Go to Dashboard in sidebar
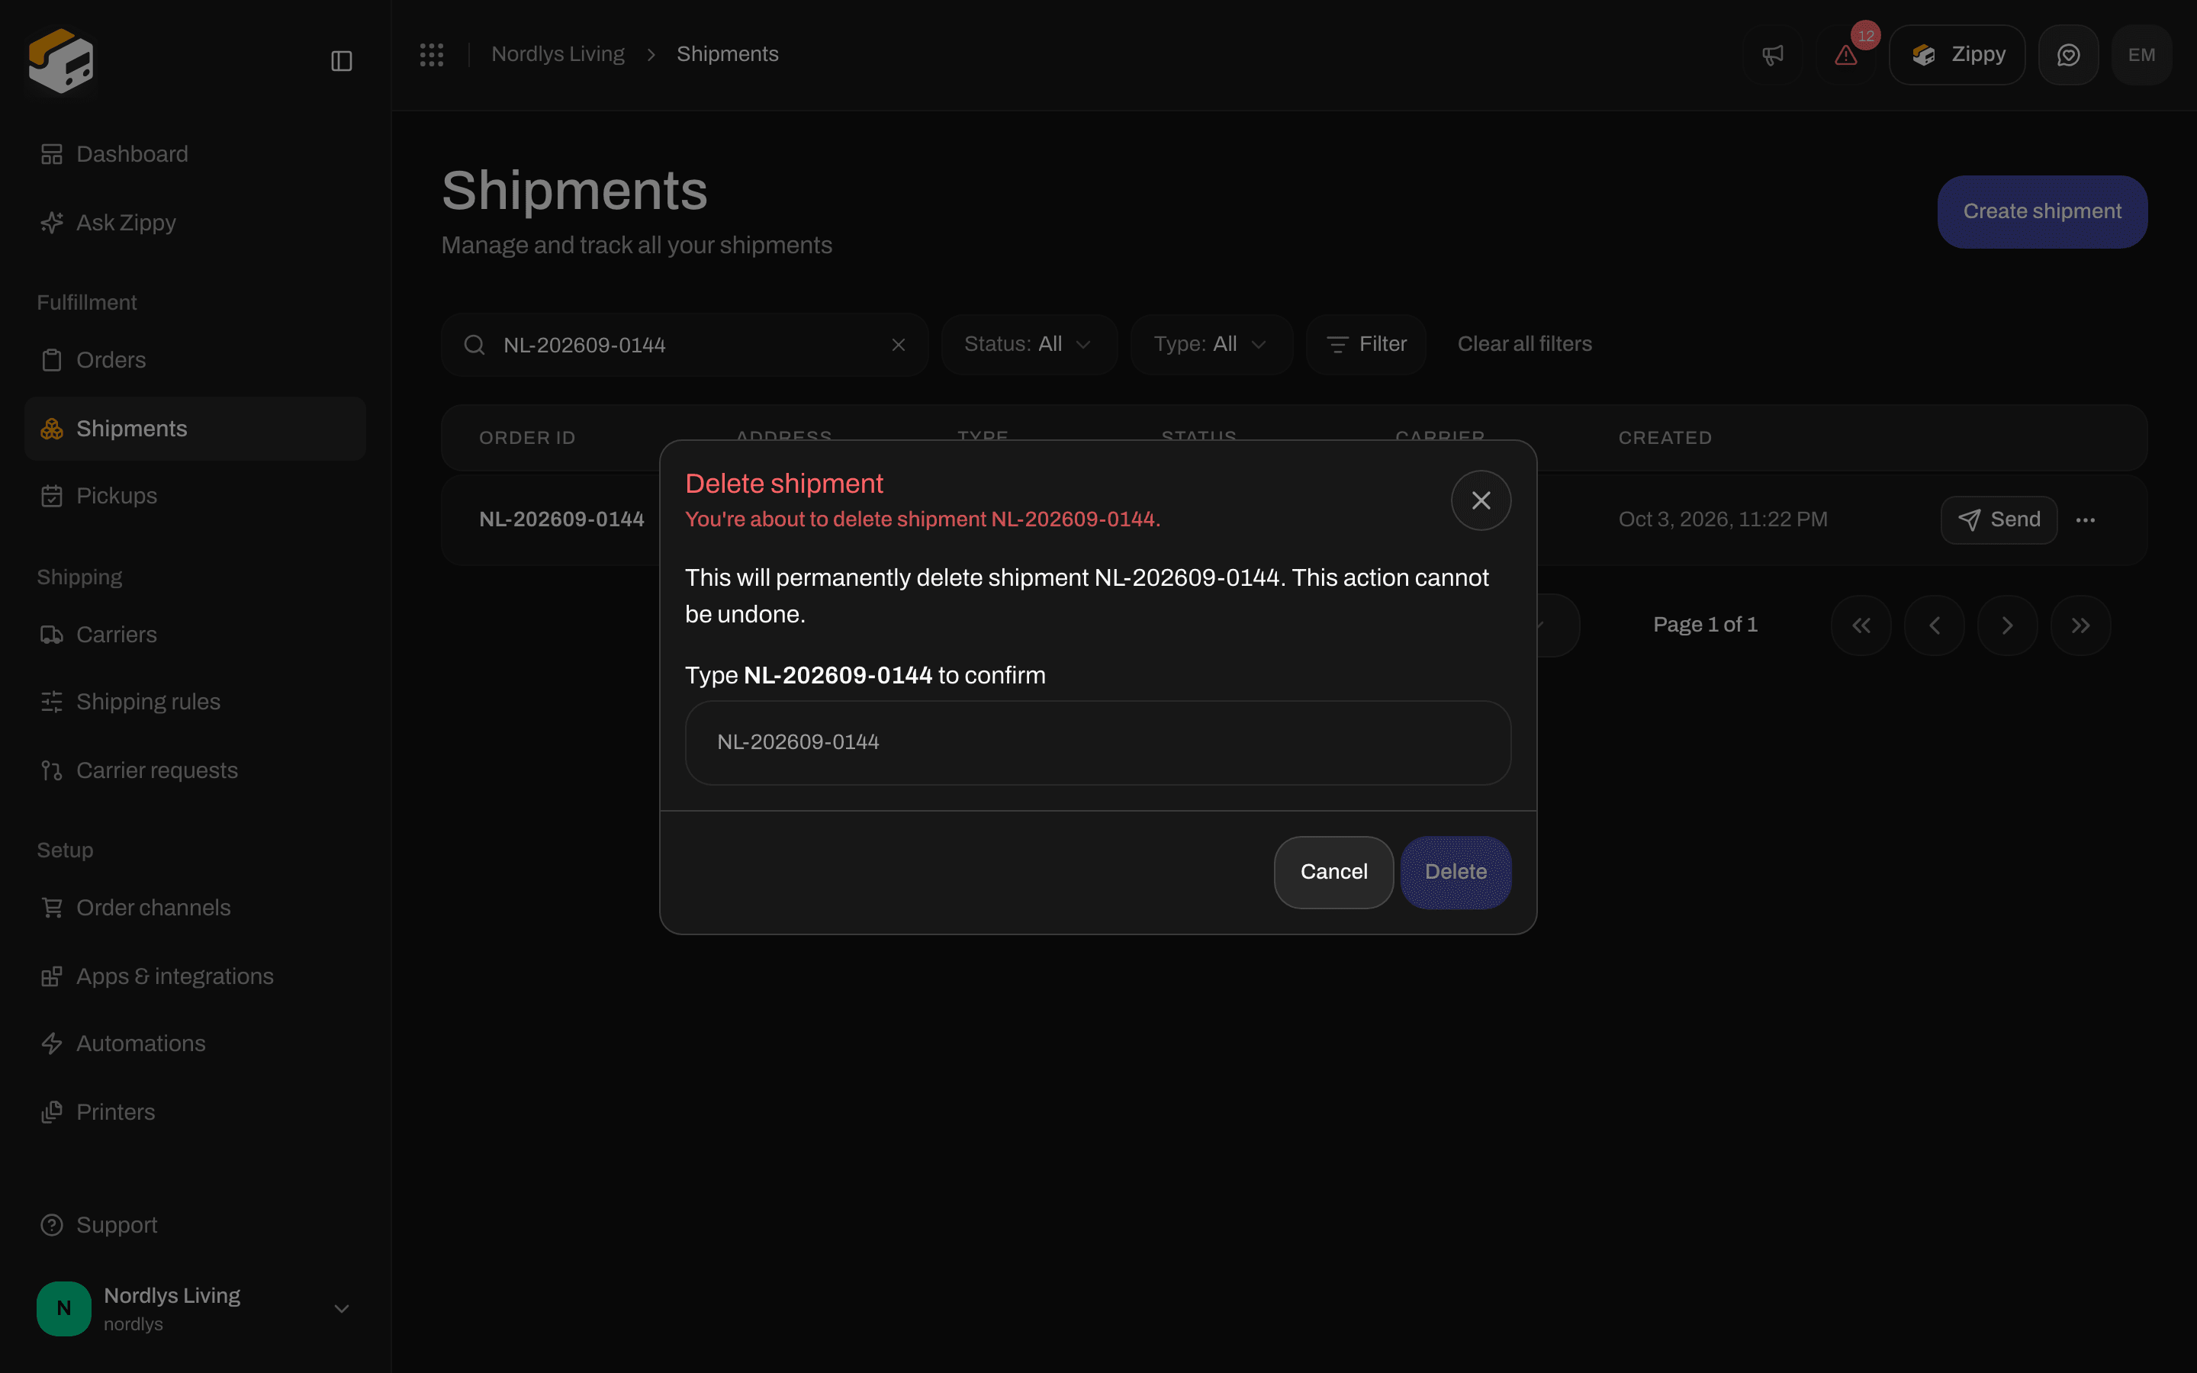Screen dimensions: 2197x1373 195,154
